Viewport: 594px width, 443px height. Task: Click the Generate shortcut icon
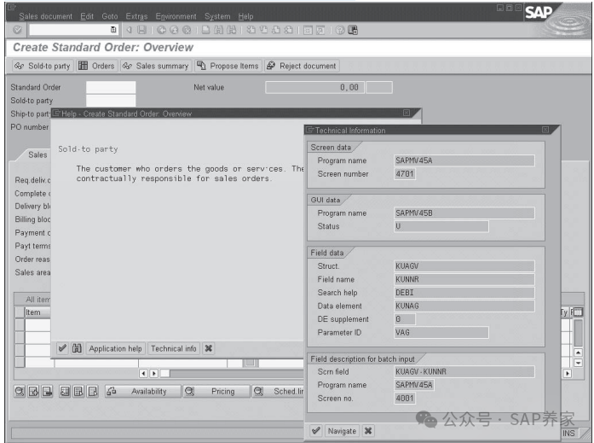[320, 30]
